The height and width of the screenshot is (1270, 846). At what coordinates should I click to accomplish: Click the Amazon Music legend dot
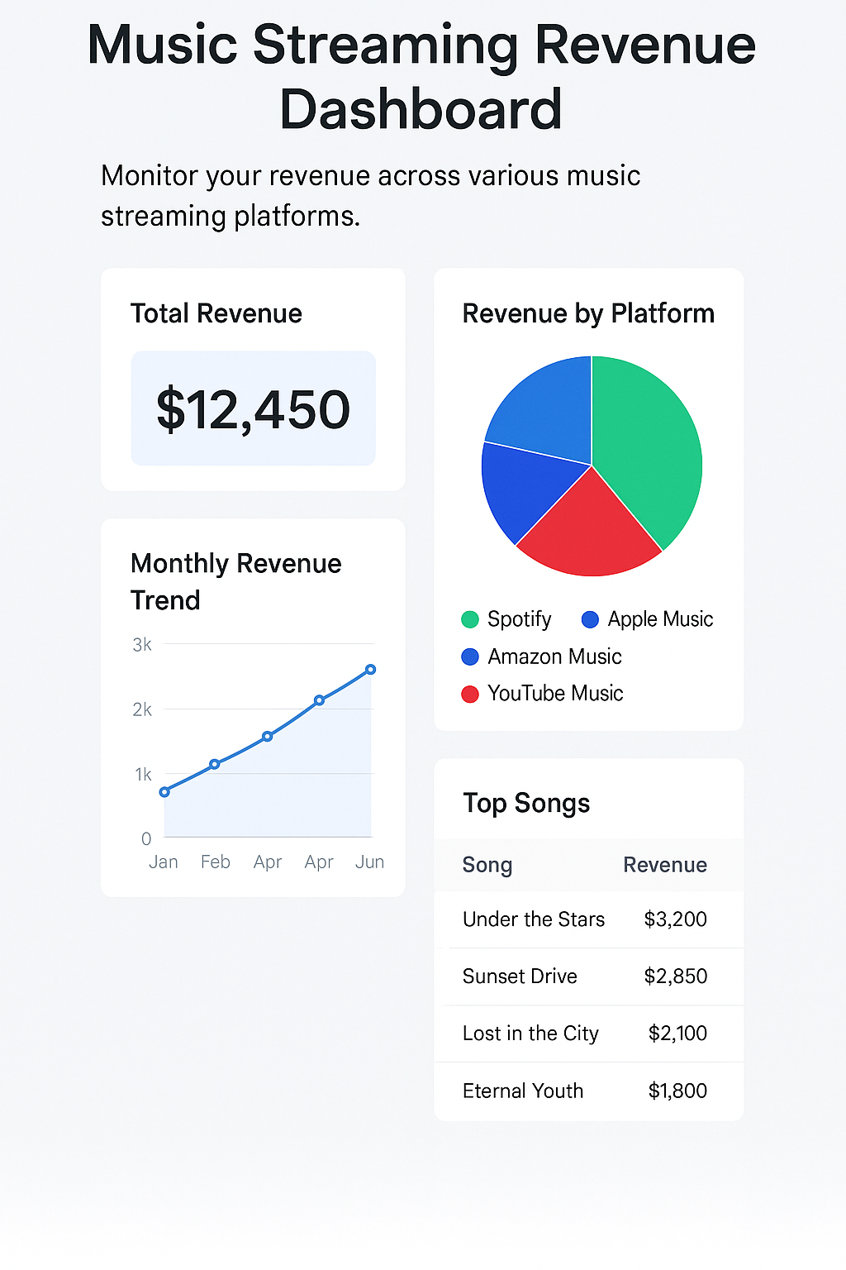point(469,656)
